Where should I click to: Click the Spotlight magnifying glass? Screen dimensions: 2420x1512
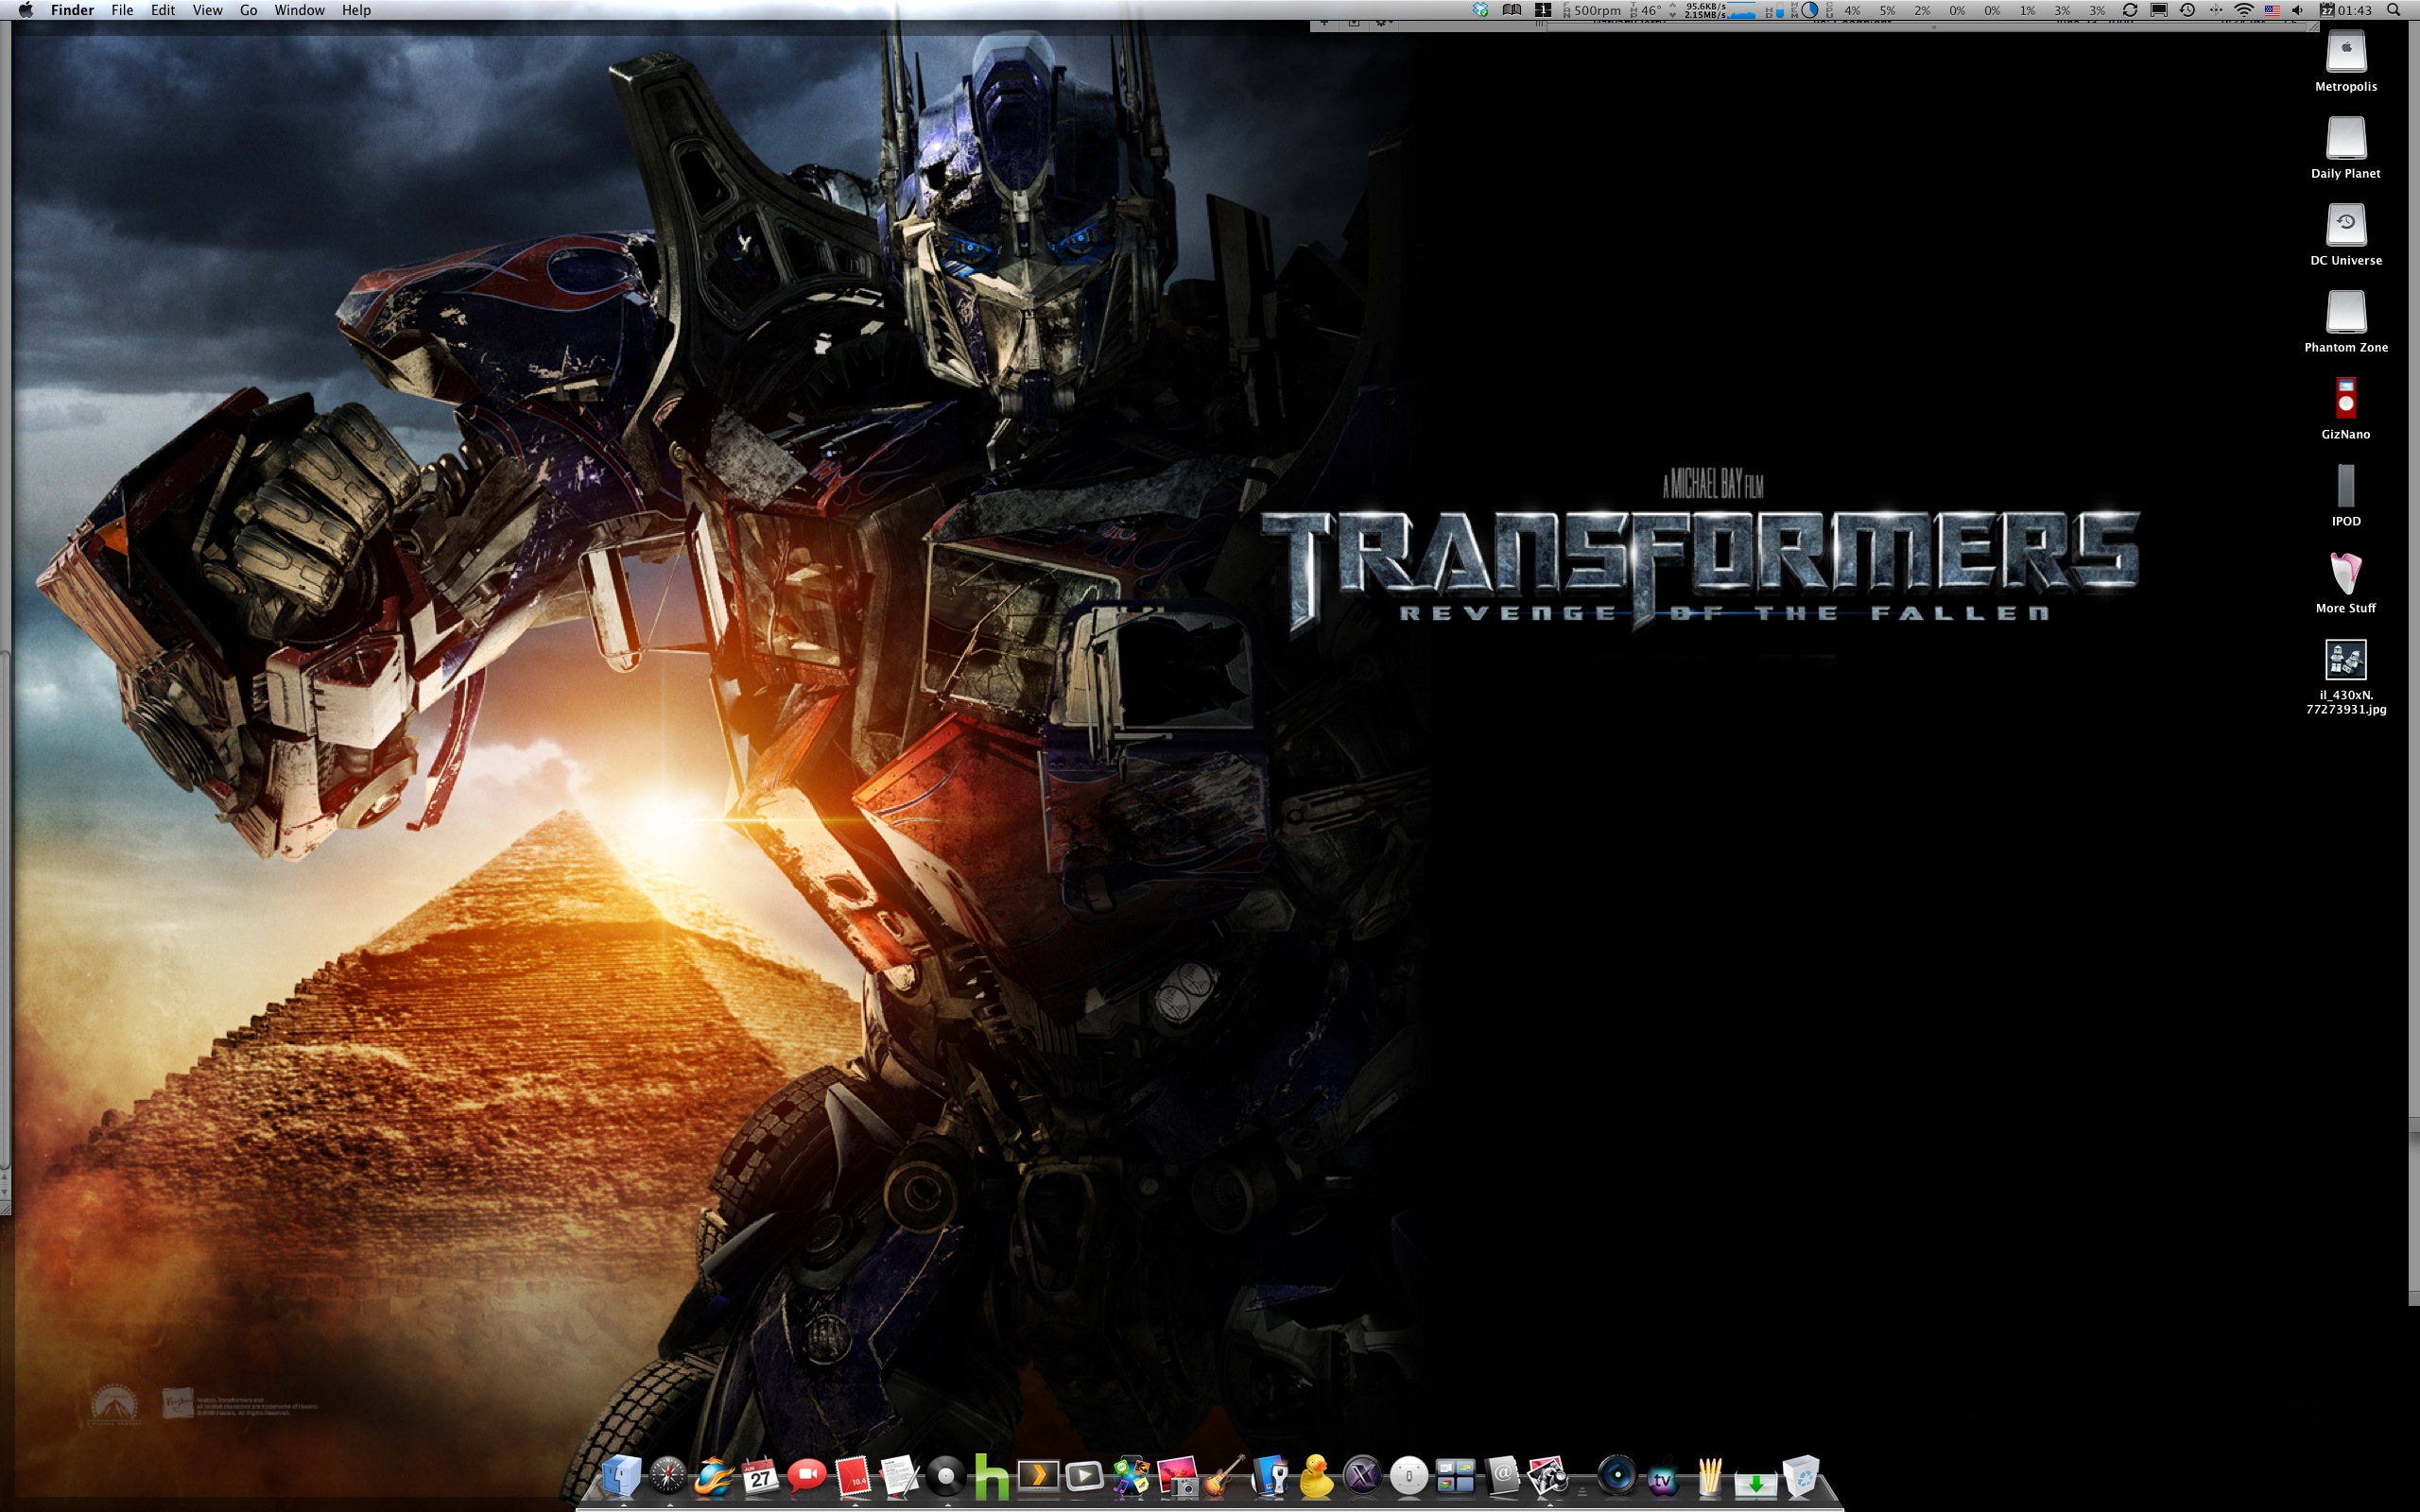[x=2393, y=10]
